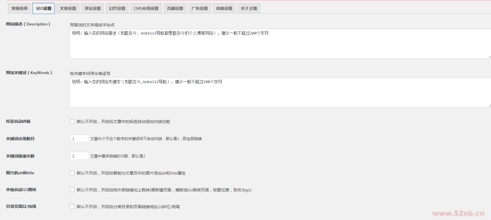This screenshot has width=491, height=220.
Task: Switch to the 页脚设置 tab
Action: tap(175, 8)
